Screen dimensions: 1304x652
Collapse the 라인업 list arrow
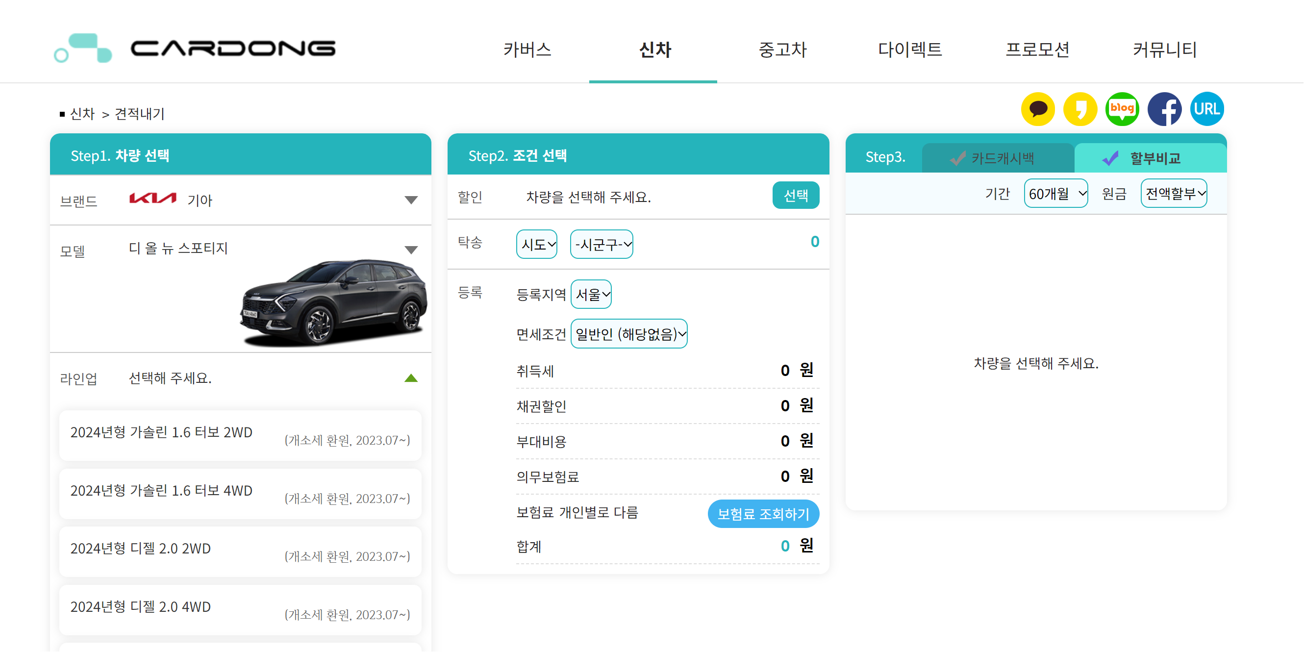tap(411, 378)
